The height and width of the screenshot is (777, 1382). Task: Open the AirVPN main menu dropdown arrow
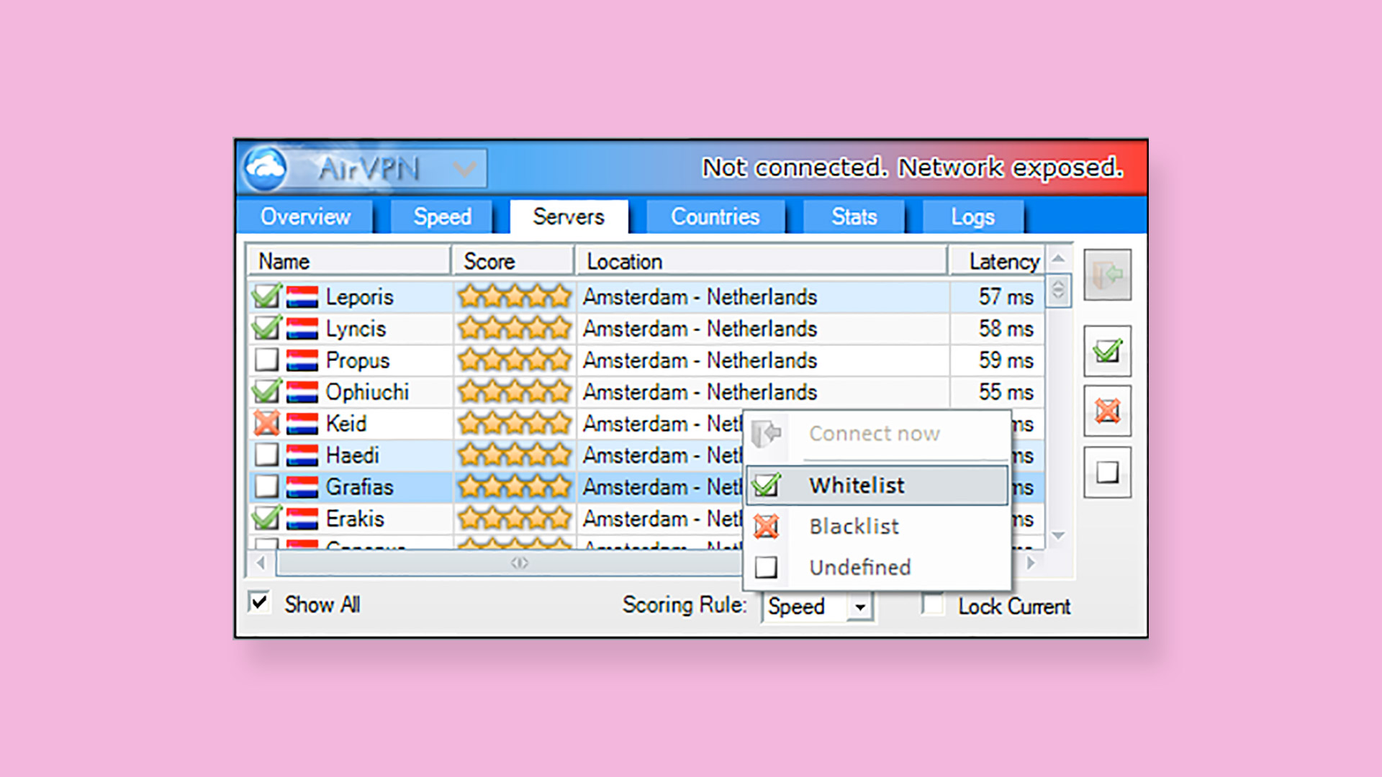pos(464,169)
